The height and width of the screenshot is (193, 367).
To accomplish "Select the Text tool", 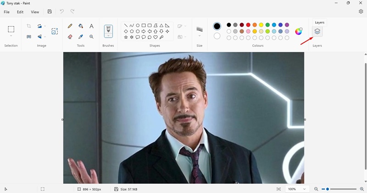I will point(91,26).
